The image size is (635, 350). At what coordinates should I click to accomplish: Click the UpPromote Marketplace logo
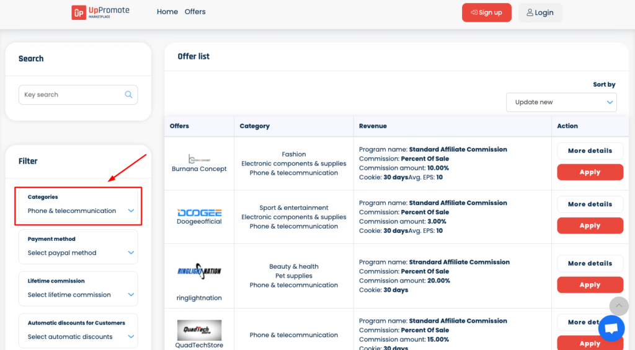point(100,12)
